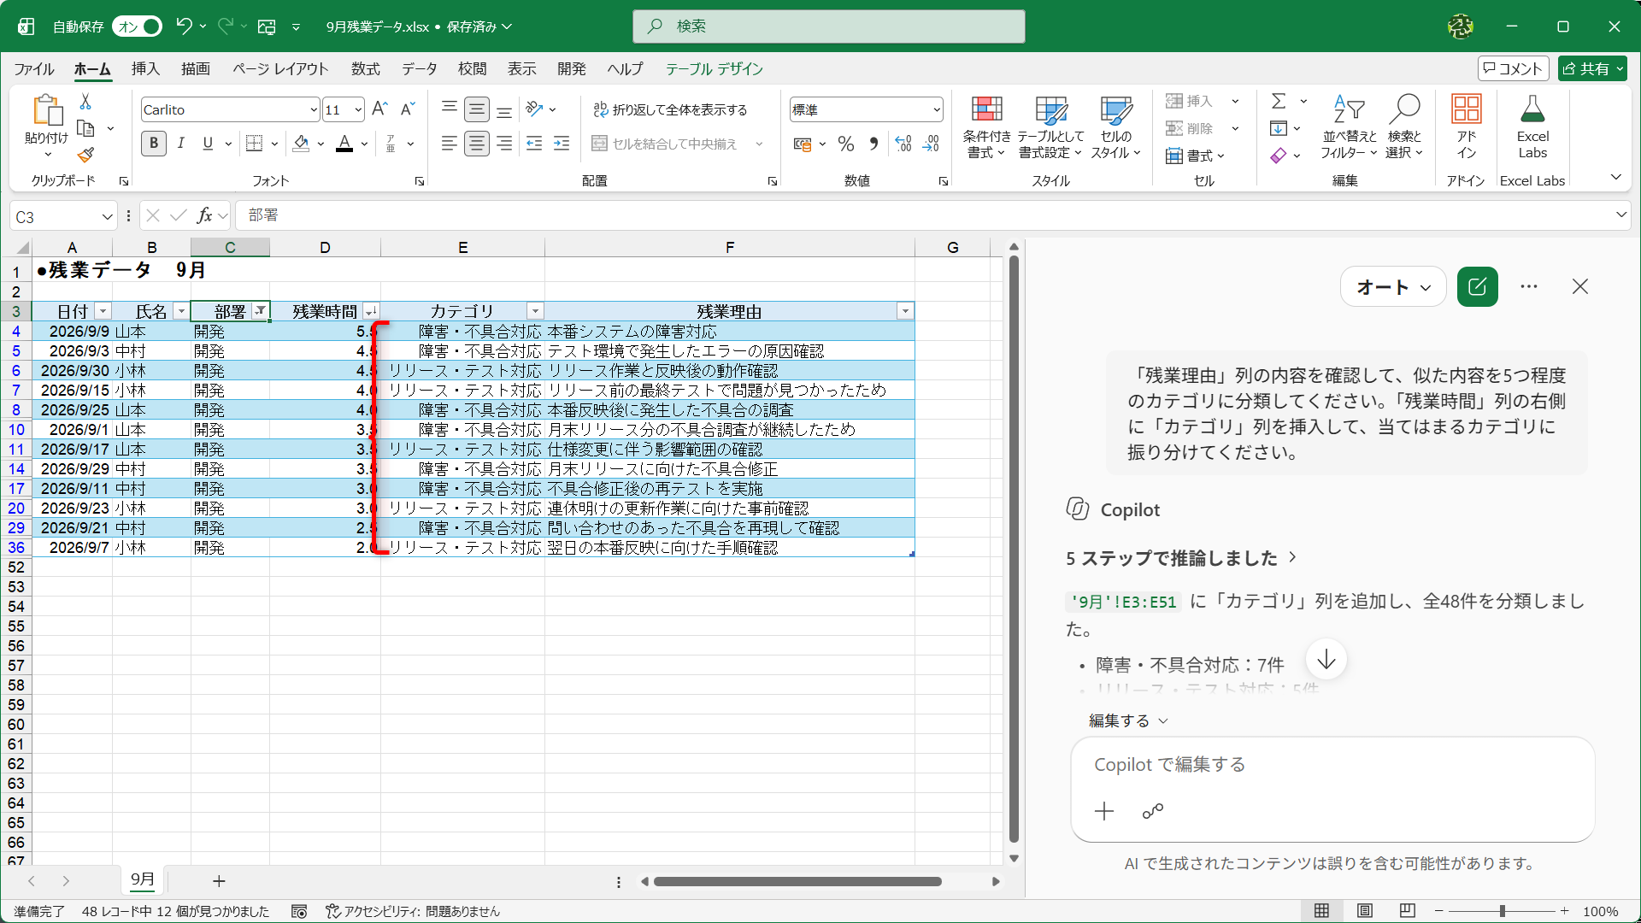1641x923 pixels.
Task: Open Conditional Formatting (条件付き書式)
Action: 986,126
